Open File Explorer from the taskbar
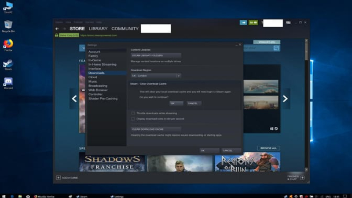The height and width of the screenshot is (198, 352). point(20,196)
